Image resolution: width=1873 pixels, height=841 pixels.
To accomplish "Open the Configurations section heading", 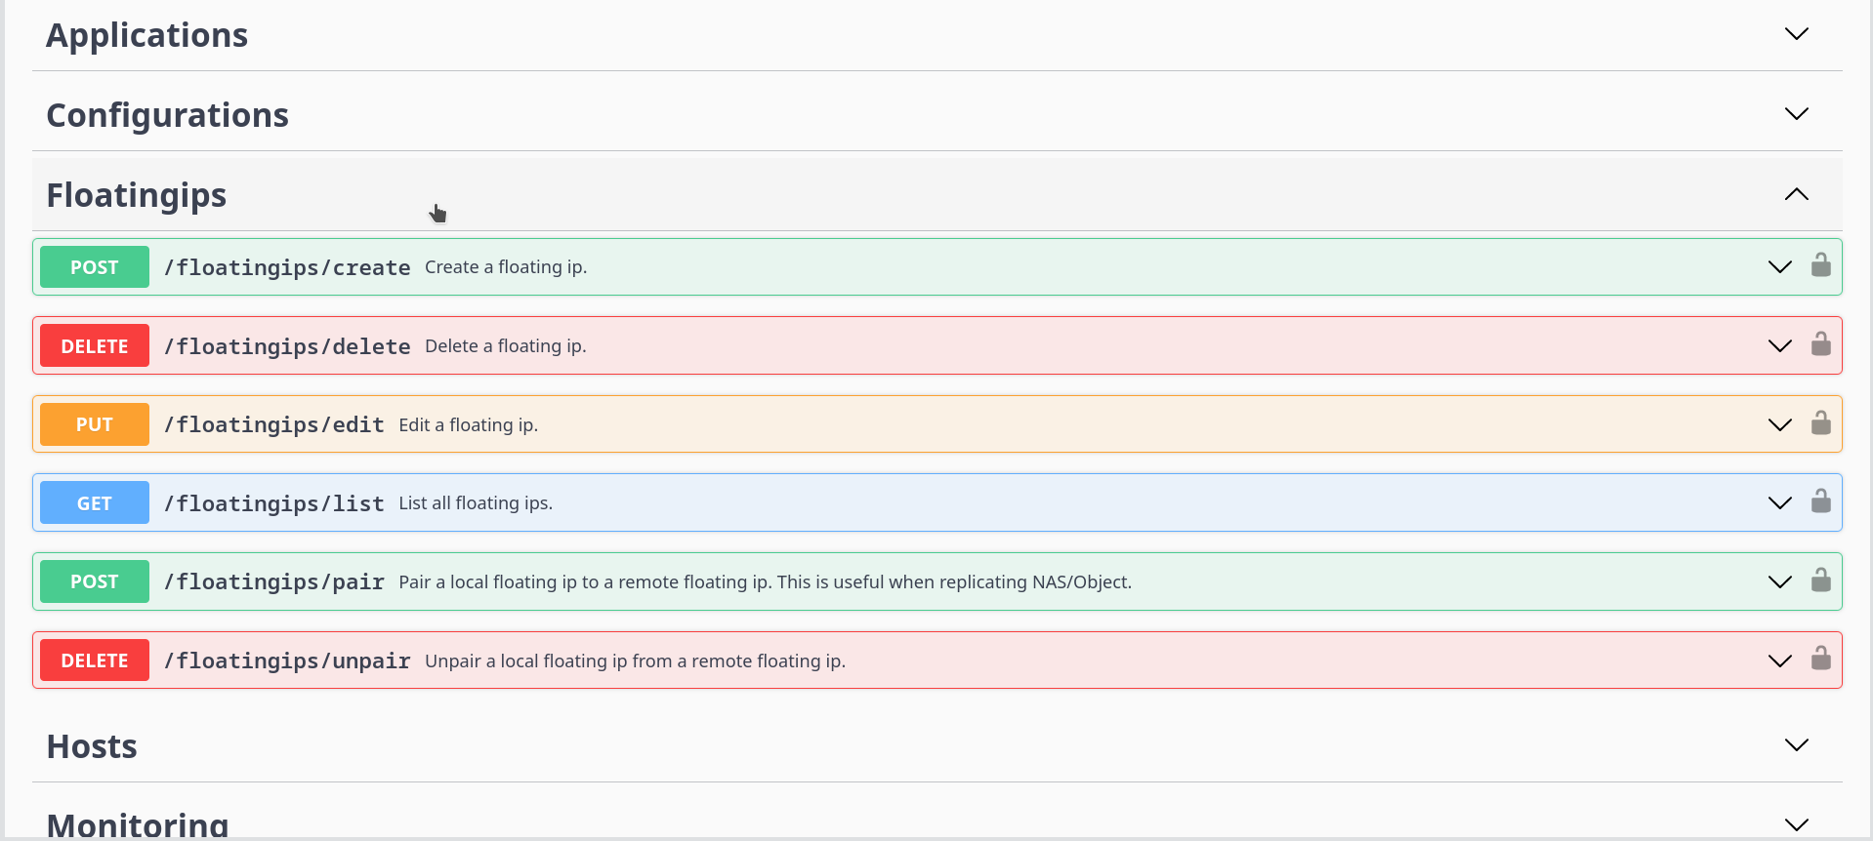I will (x=168, y=115).
